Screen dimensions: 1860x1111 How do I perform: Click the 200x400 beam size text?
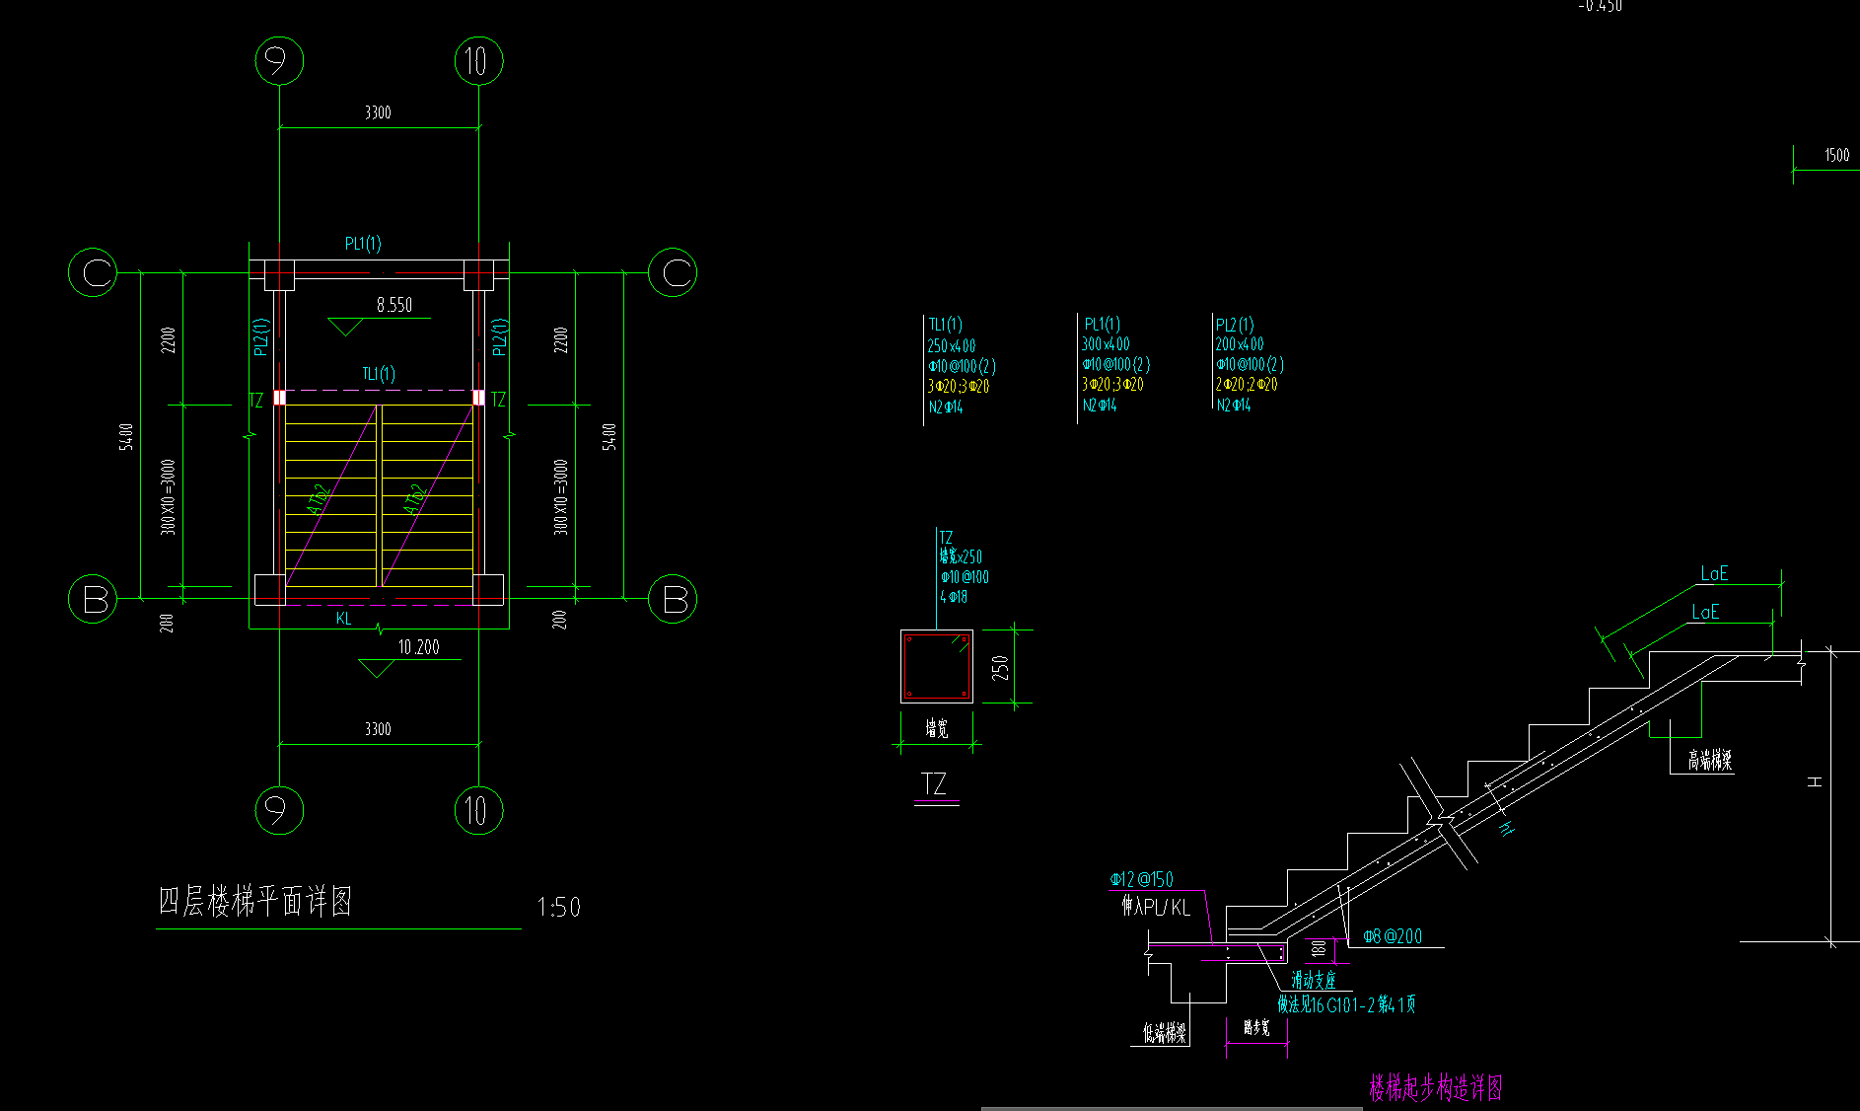1240,344
